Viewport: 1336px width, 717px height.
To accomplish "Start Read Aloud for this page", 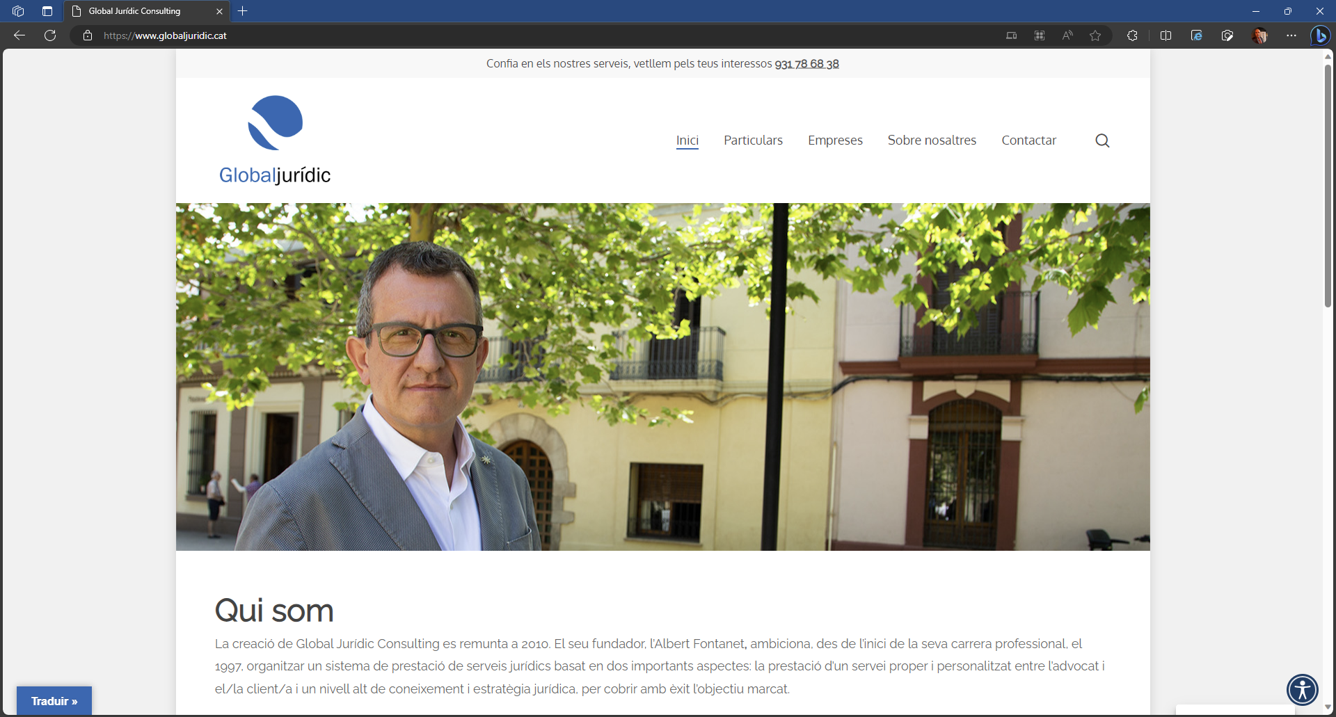I will pos(1067,35).
